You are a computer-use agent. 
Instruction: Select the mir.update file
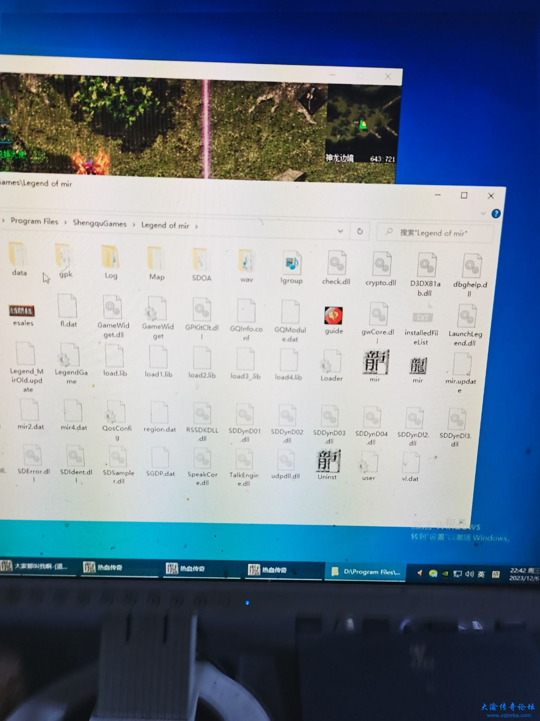tap(460, 373)
